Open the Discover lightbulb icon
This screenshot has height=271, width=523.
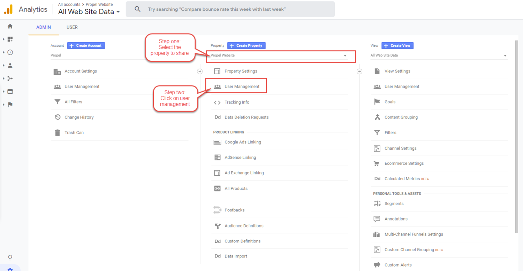click(10, 258)
